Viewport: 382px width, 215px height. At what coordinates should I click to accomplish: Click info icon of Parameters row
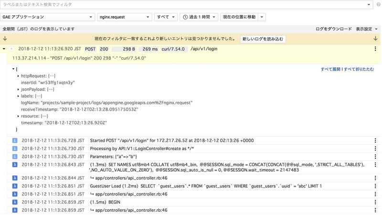click(15, 157)
